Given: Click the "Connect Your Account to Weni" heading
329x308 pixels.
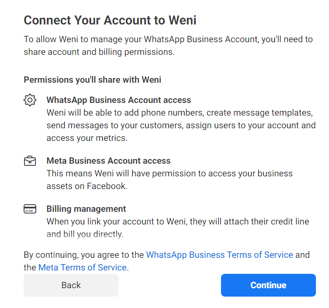Looking at the screenshot, I should coord(110,20).
